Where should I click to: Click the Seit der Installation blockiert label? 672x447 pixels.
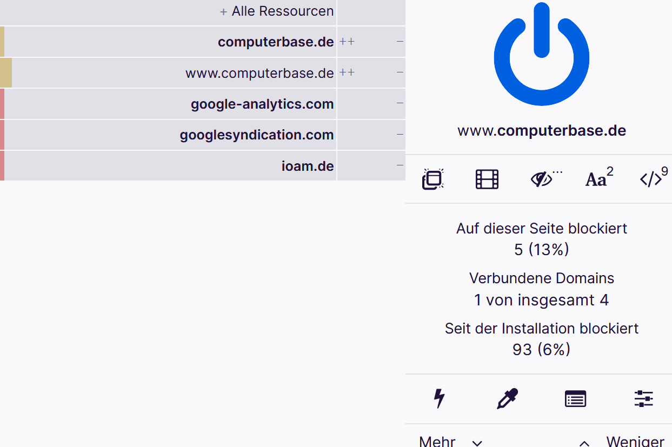click(x=542, y=329)
